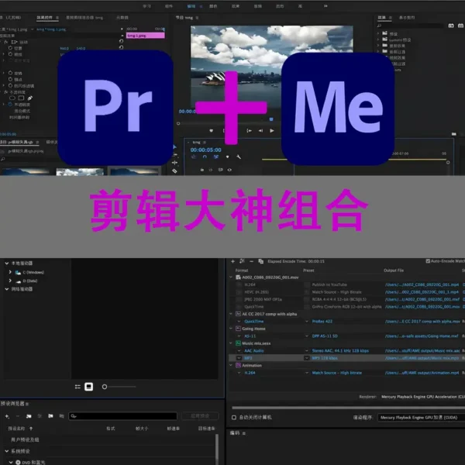Image resolution: width=465 pixels, height=465 pixels.
Task: Open Add Output settings icon in Queue toolbar
Action: click(x=242, y=261)
